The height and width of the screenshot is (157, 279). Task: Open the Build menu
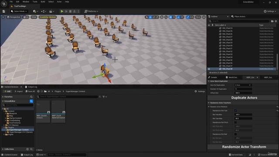[43, 2]
